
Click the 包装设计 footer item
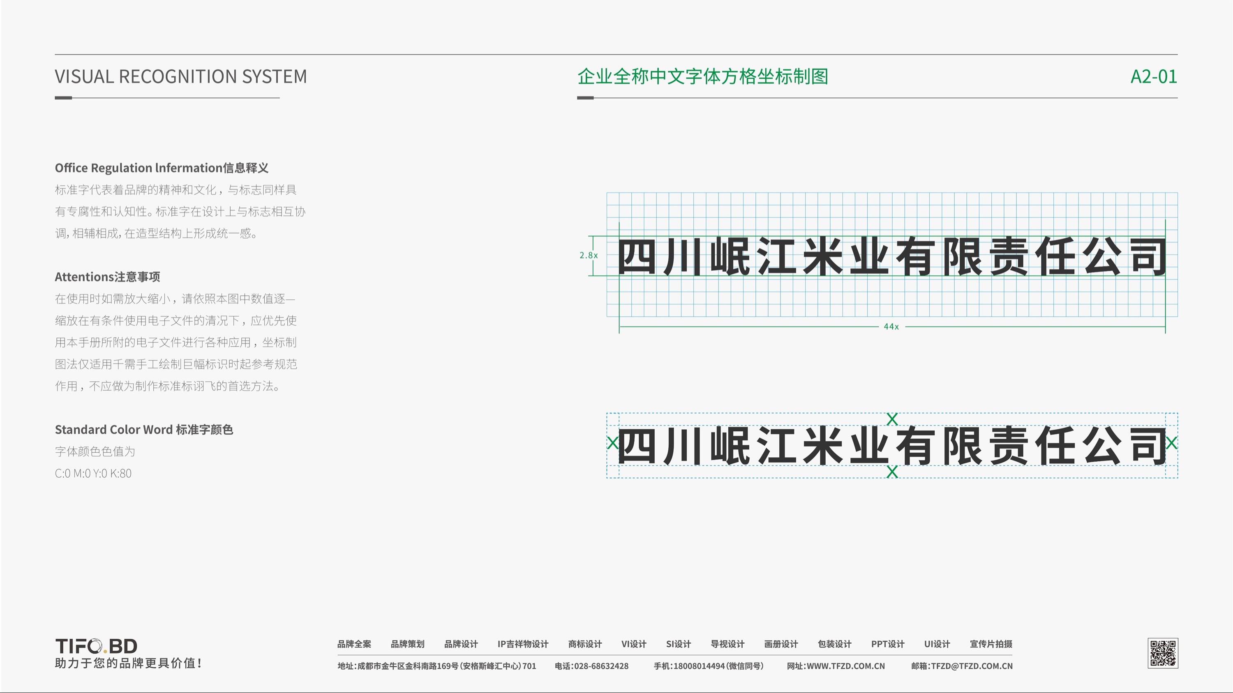click(835, 644)
